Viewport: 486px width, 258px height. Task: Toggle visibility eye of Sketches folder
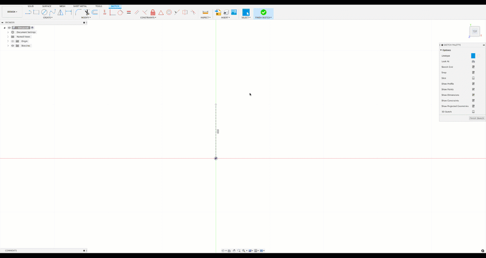(13, 46)
